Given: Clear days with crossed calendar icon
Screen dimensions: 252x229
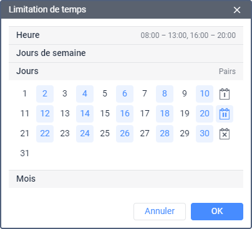Looking at the screenshot, I should coord(225,134).
